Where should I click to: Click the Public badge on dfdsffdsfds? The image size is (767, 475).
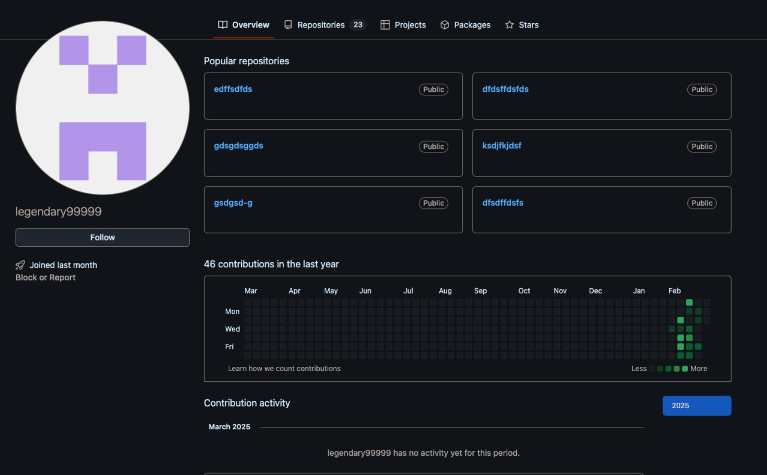(702, 89)
